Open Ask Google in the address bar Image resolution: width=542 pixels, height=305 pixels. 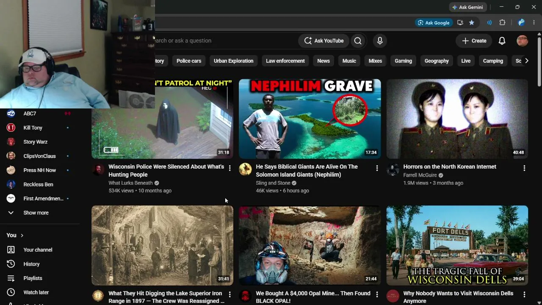coord(434,22)
